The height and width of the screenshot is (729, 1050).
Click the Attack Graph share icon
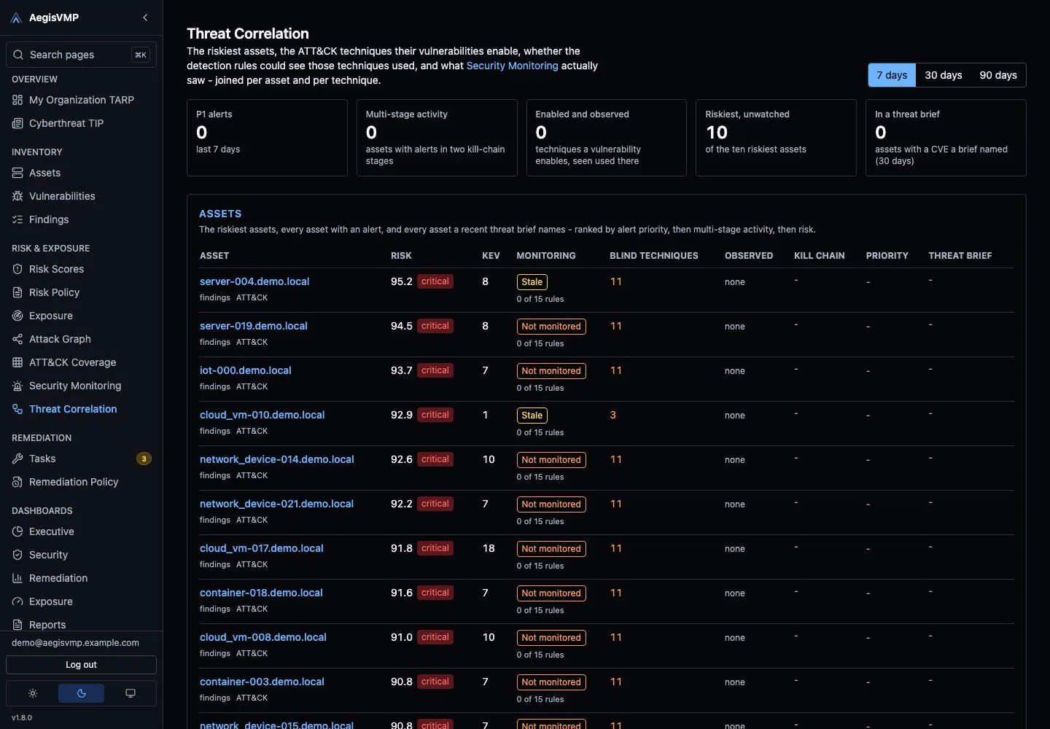[17, 339]
